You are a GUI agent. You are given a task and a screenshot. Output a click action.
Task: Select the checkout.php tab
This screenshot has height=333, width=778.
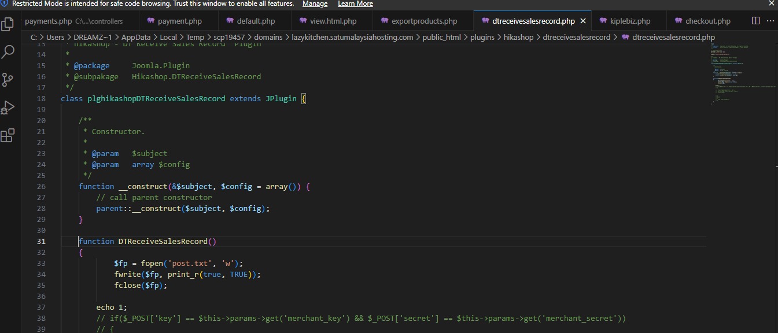click(x=707, y=21)
